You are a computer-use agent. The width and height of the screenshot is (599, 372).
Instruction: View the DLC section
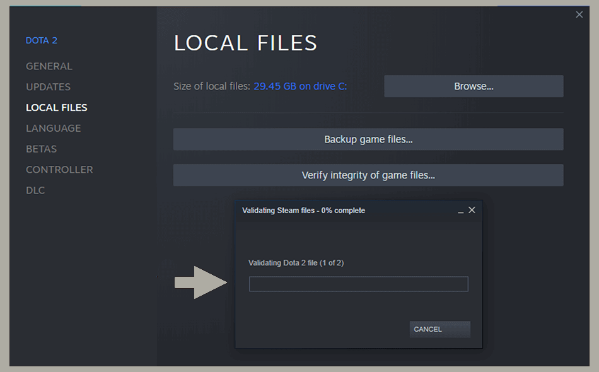(x=35, y=190)
